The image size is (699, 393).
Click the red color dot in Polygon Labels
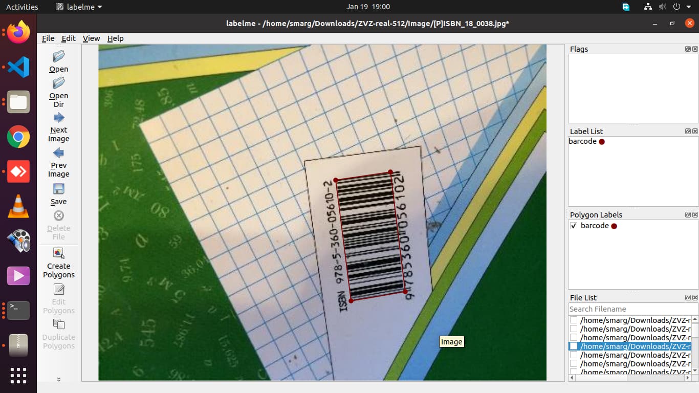click(x=614, y=226)
